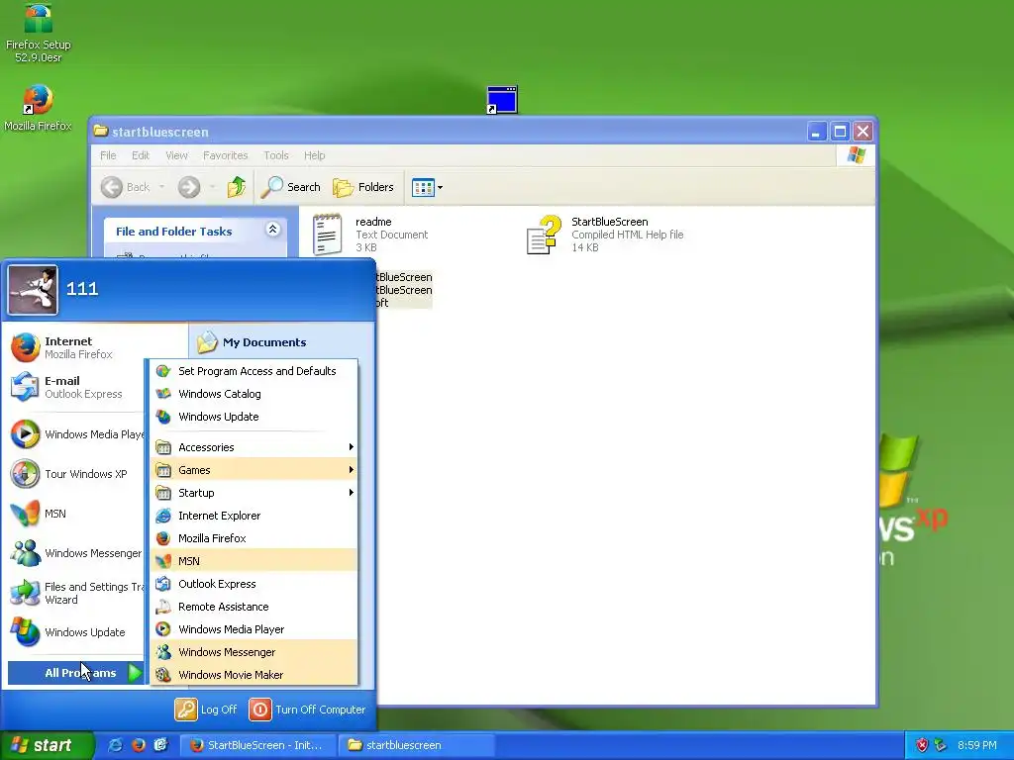
Task: Select the blue screen shortcut on desktop
Action: point(502,100)
